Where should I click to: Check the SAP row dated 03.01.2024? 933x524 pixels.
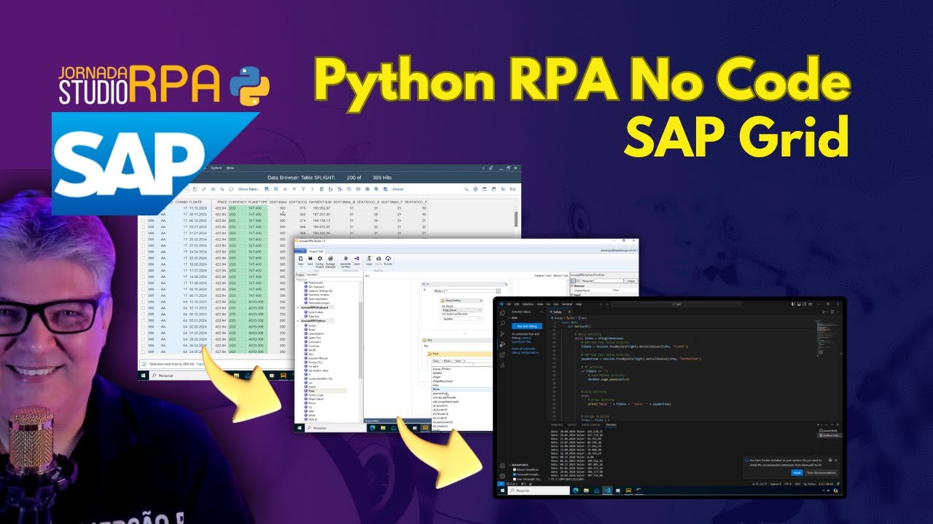coord(143,227)
